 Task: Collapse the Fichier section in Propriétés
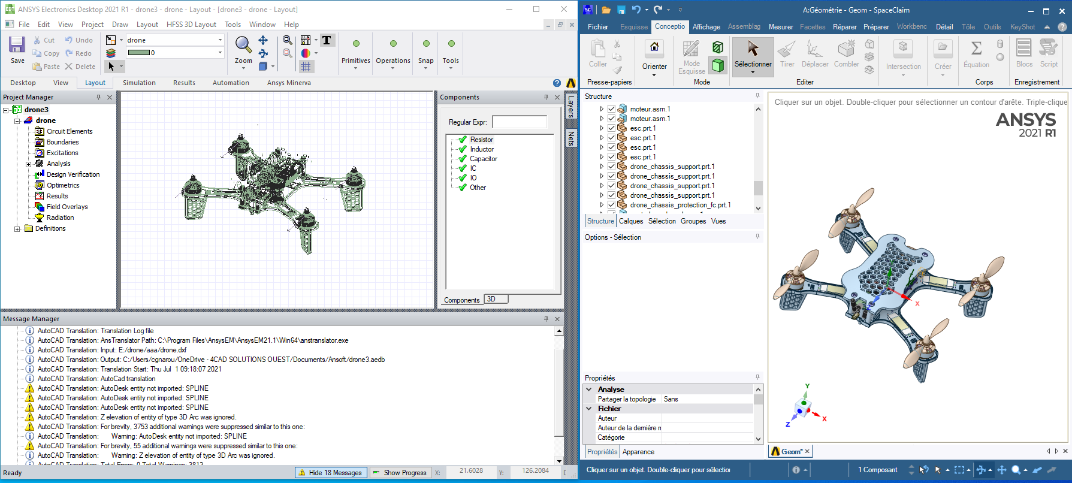pyautogui.click(x=589, y=409)
